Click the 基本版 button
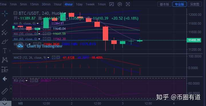Screen dimensions: 206x106 (164, 4)
